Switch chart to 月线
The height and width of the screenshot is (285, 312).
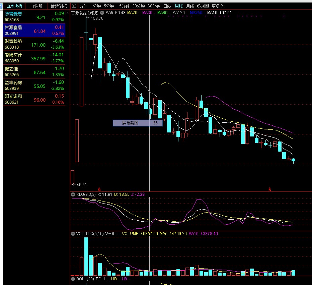190,6
